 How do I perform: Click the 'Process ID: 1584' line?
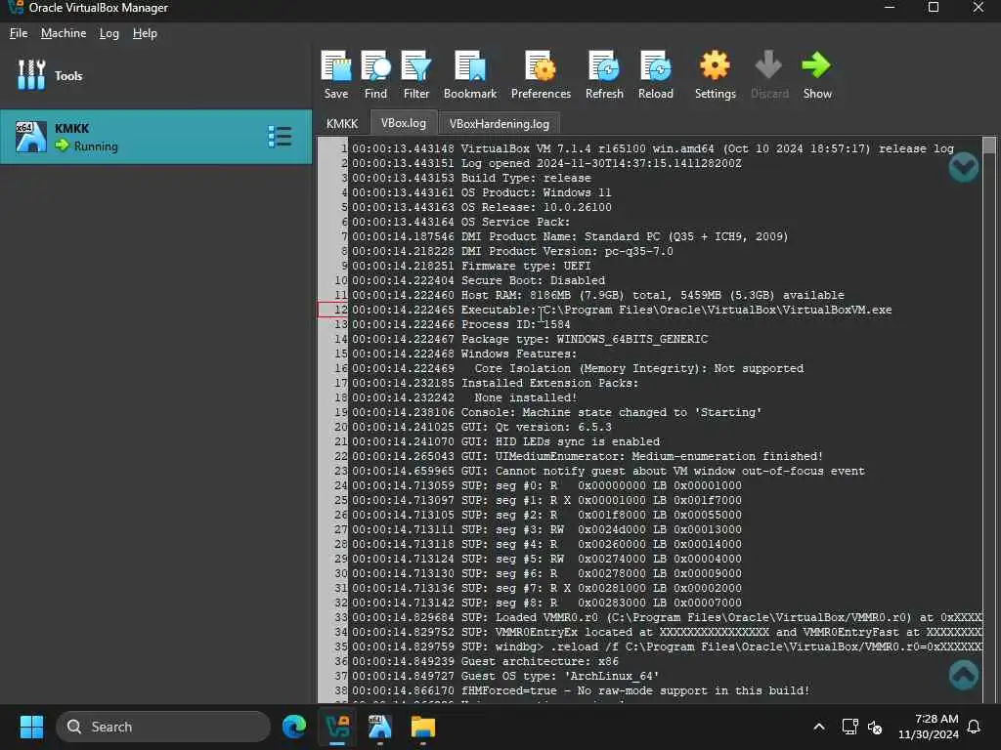click(461, 324)
